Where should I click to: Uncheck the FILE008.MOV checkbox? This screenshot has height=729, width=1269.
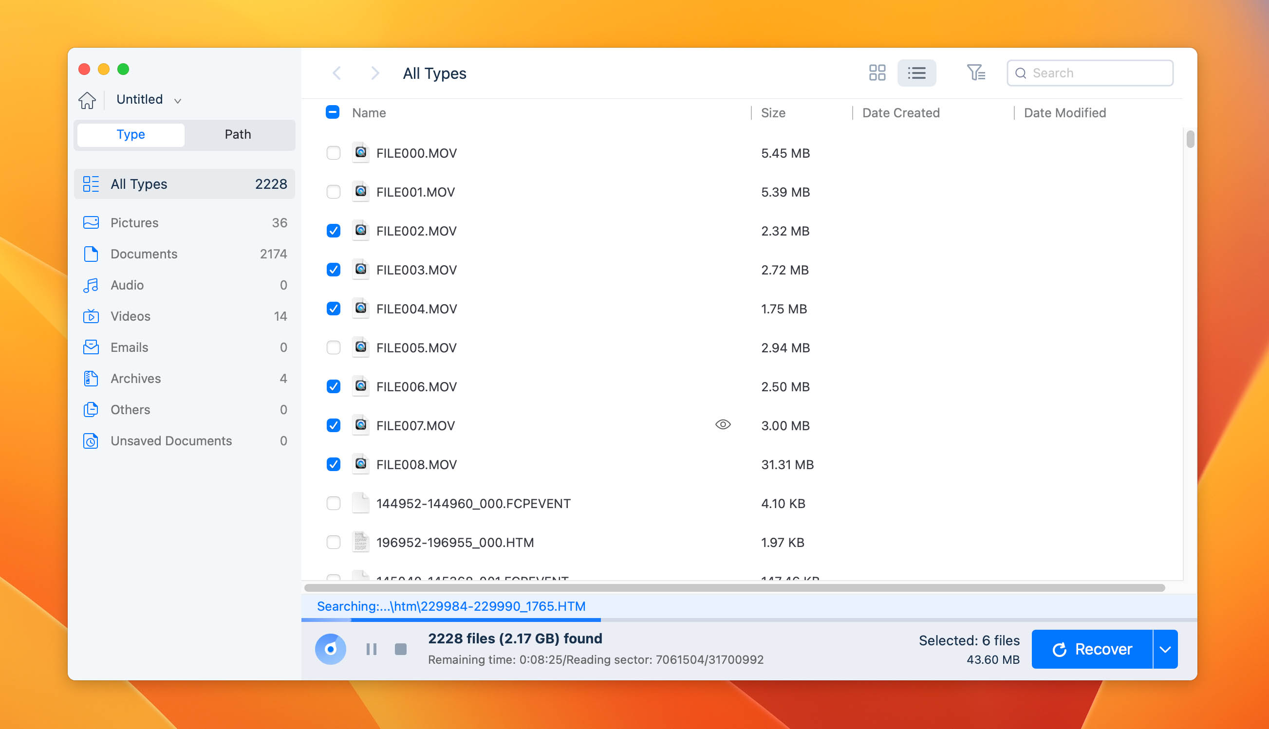pyautogui.click(x=333, y=465)
